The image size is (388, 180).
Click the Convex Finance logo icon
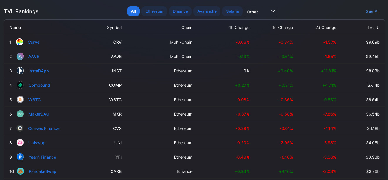tap(20, 128)
